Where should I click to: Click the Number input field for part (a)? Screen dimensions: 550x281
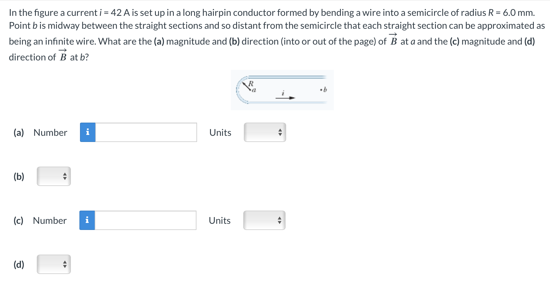pyautogui.click(x=146, y=133)
